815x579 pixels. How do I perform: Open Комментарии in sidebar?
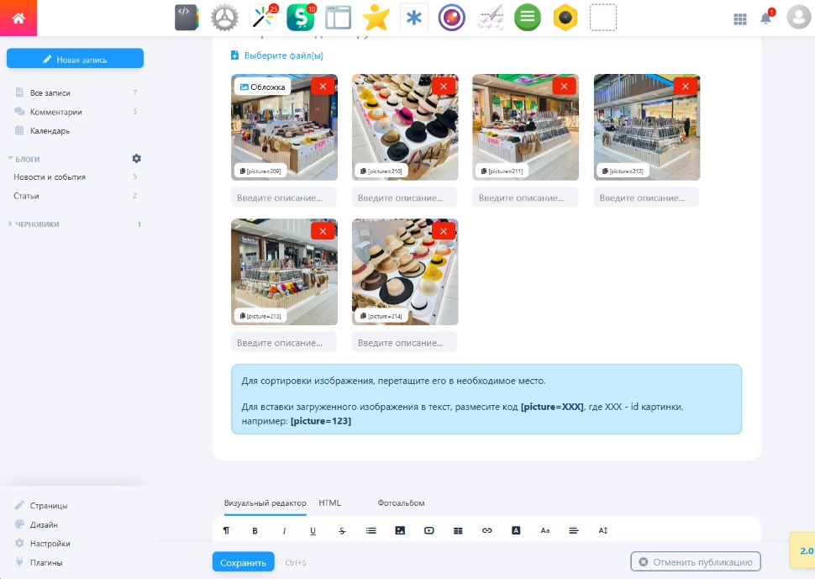[55, 112]
